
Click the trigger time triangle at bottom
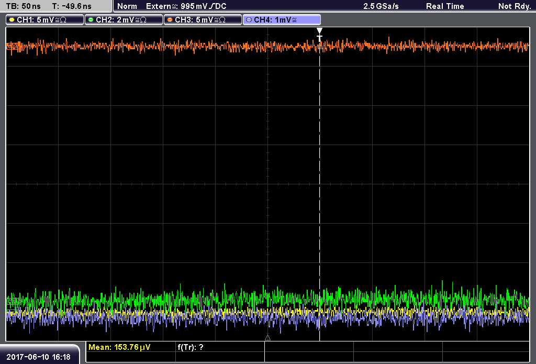(267, 338)
